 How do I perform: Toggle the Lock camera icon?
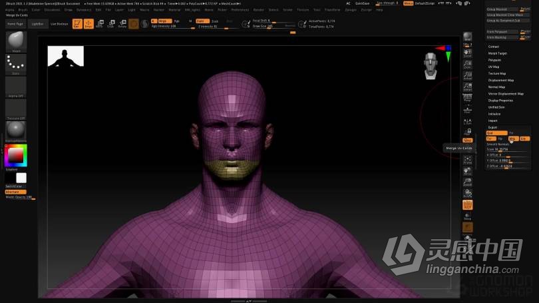pos(468,131)
